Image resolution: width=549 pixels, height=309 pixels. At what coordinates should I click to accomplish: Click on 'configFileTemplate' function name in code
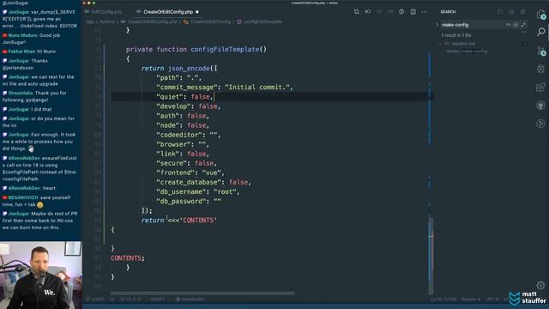[x=225, y=50]
